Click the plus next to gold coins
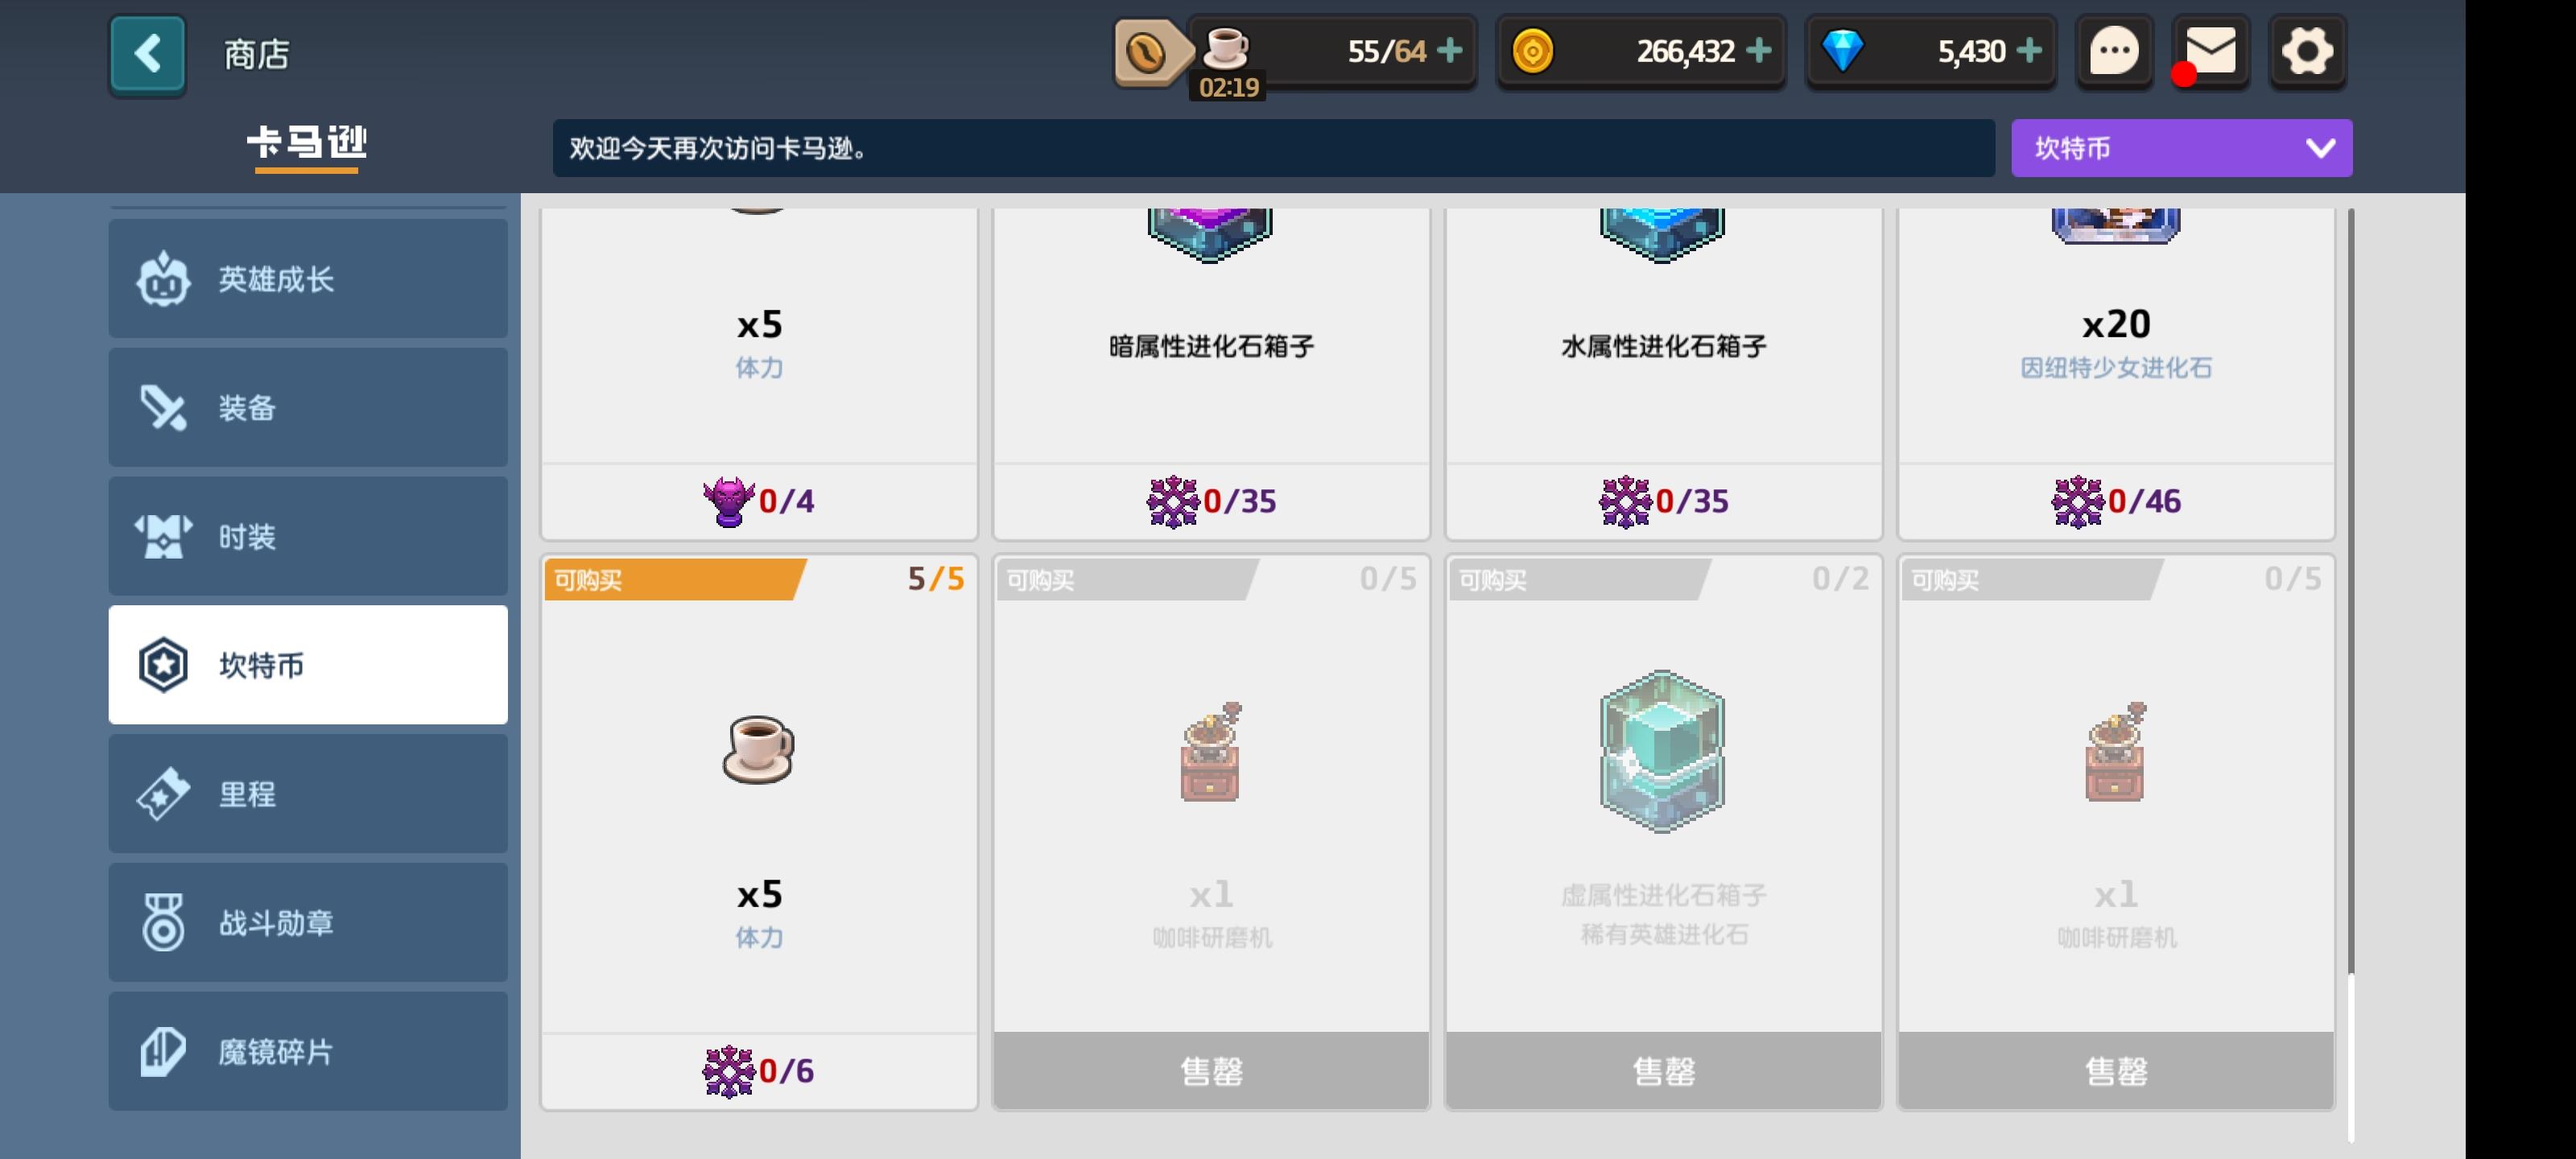Image resolution: width=2576 pixels, height=1159 pixels. tap(1758, 50)
